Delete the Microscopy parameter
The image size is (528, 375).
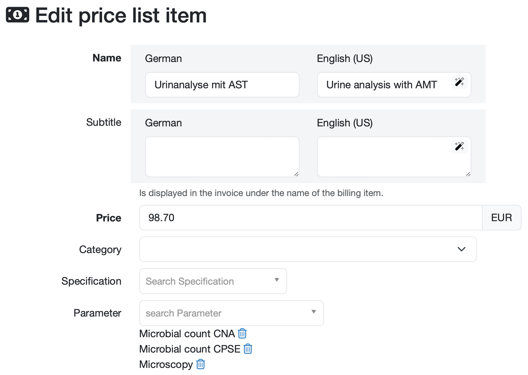point(200,364)
